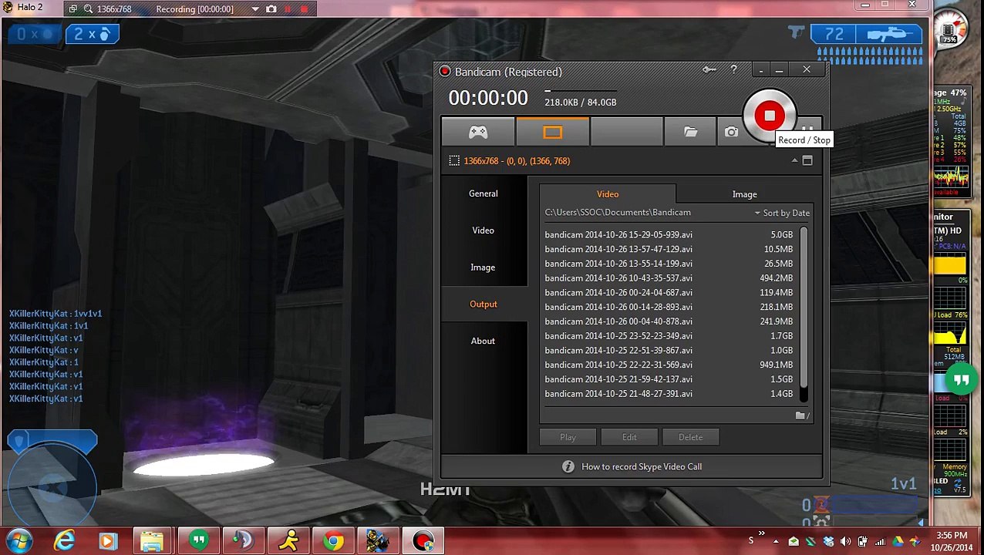The width and height of the screenshot is (984, 555).
Task: Open the How to record Skype Video Call link
Action: click(x=642, y=466)
